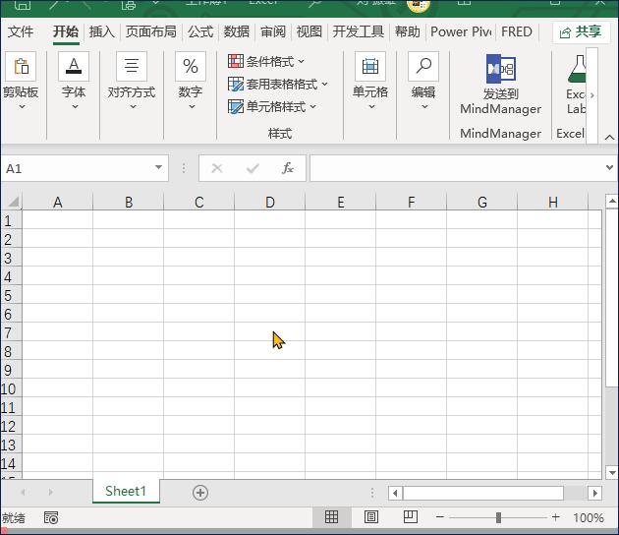Add a new sheet with plus icon
The width and height of the screenshot is (619, 535).
coord(200,493)
